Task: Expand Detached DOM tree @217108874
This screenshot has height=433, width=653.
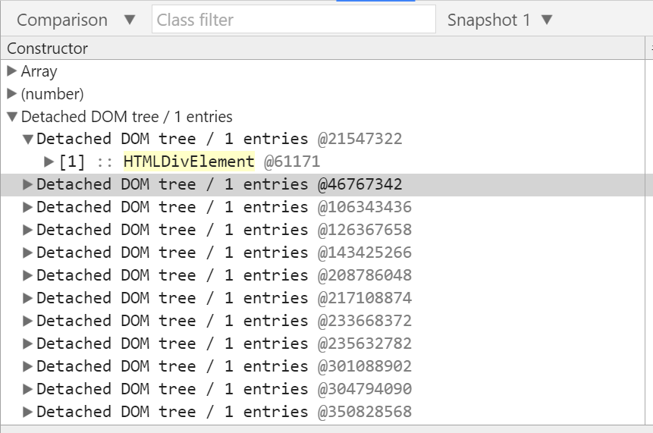Action: click(27, 298)
